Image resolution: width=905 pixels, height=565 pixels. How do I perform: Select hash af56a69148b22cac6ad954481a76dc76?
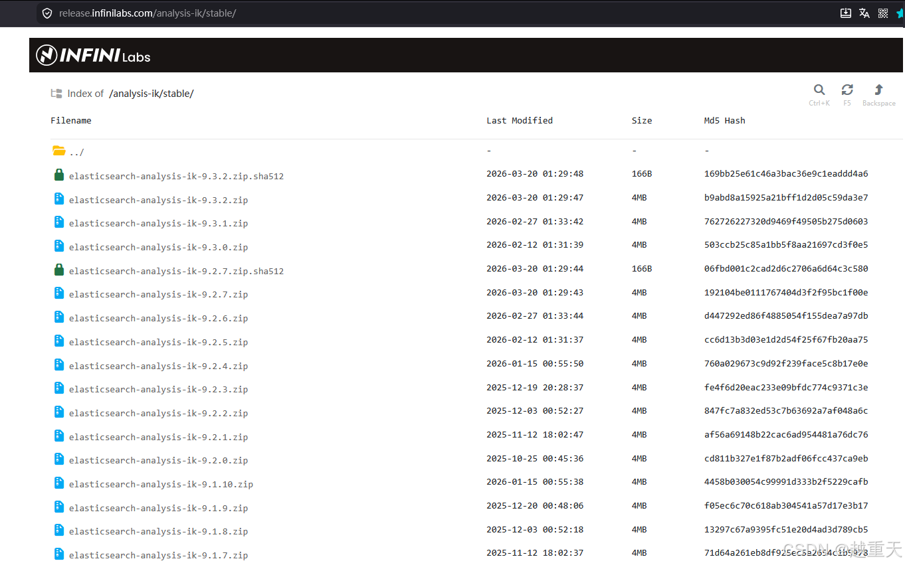coord(786,435)
